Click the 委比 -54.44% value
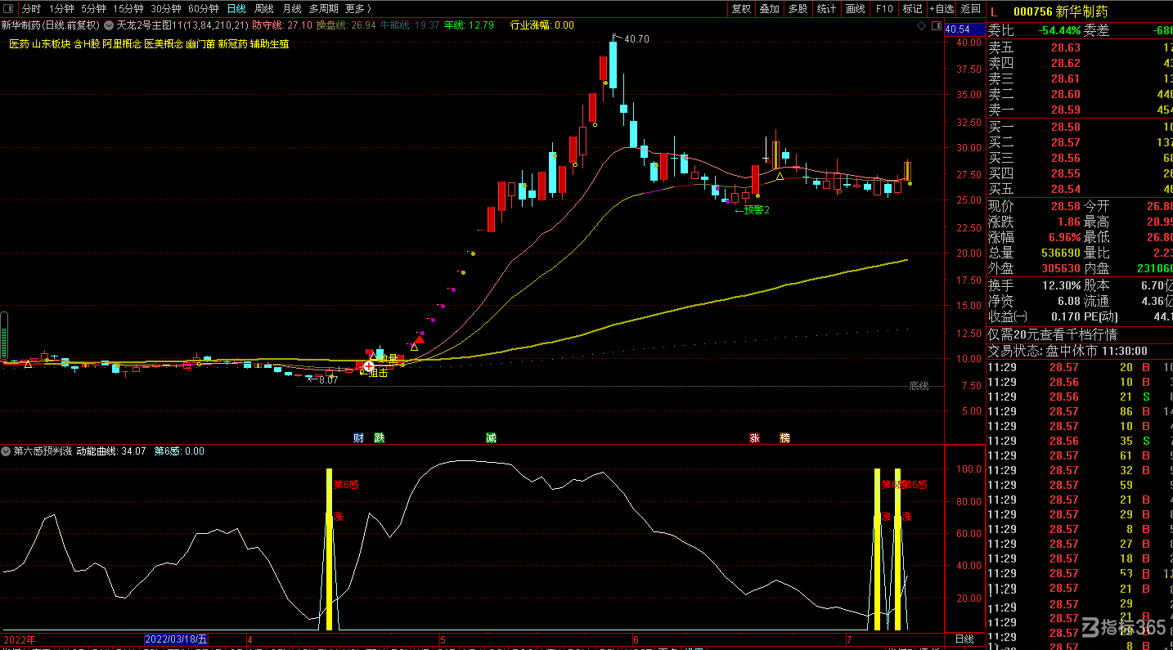The image size is (1173, 650). (x=1059, y=30)
